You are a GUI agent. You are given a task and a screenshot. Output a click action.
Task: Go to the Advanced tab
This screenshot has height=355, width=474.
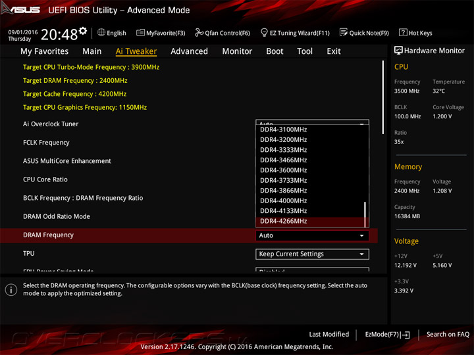[189, 51]
